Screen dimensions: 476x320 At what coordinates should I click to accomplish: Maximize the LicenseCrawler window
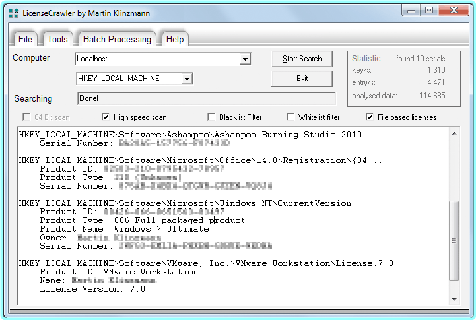[x=429, y=11]
